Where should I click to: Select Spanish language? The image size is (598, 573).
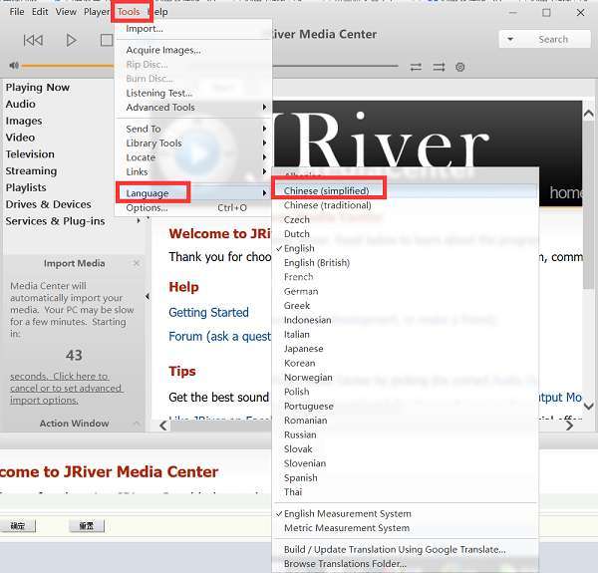pos(405,477)
